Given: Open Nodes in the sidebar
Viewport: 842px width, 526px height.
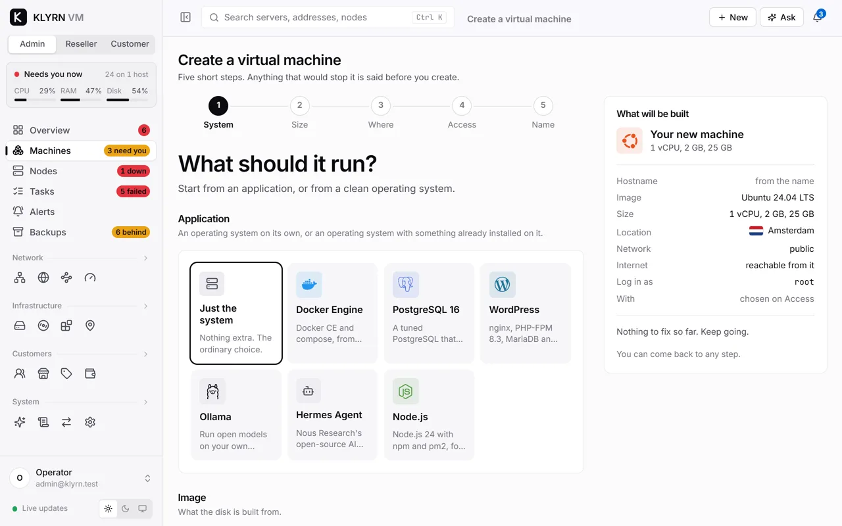Looking at the screenshot, I should tap(82, 171).
